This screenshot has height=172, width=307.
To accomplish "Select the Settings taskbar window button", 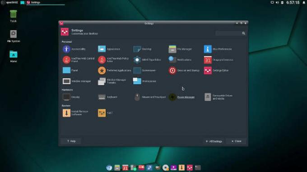I will 46,3.
